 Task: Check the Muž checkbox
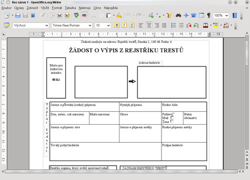pyautogui.click(x=172, y=118)
